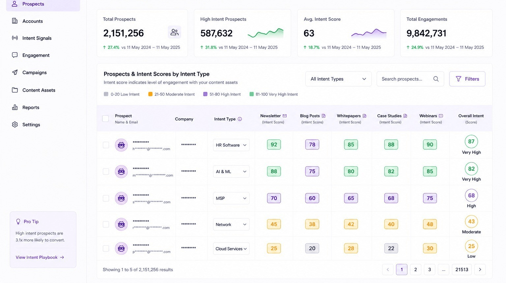Go to pagination page 3
The height and width of the screenshot is (283, 506).
[430, 269]
